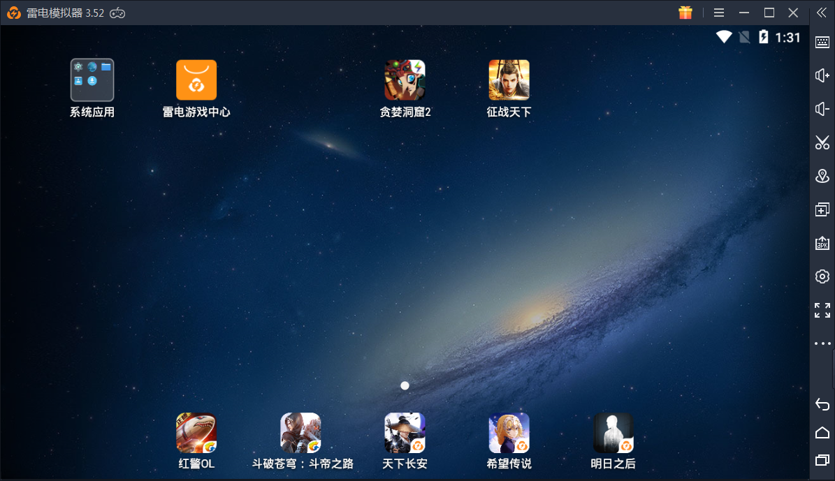Open emulator settings gear
The height and width of the screenshot is (481, 835).
point(822,276)
